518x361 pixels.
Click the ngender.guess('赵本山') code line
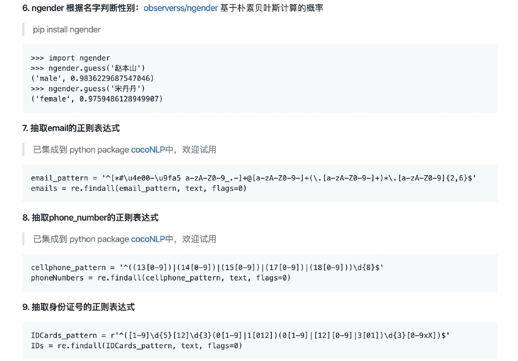(x=88, y=68)
